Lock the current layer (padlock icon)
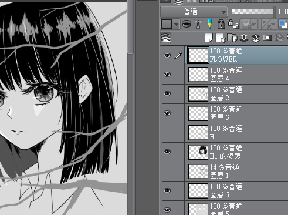This screenshot has width=288, height=215. point(221,24)
